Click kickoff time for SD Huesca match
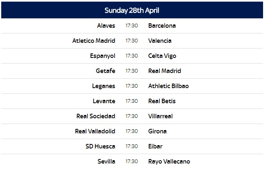270x177 pixels. 132,146
